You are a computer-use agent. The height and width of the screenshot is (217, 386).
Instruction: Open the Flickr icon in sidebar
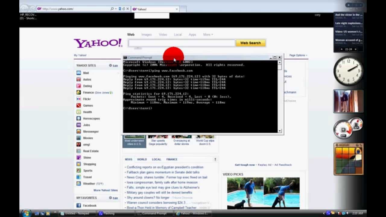(78, 99)
